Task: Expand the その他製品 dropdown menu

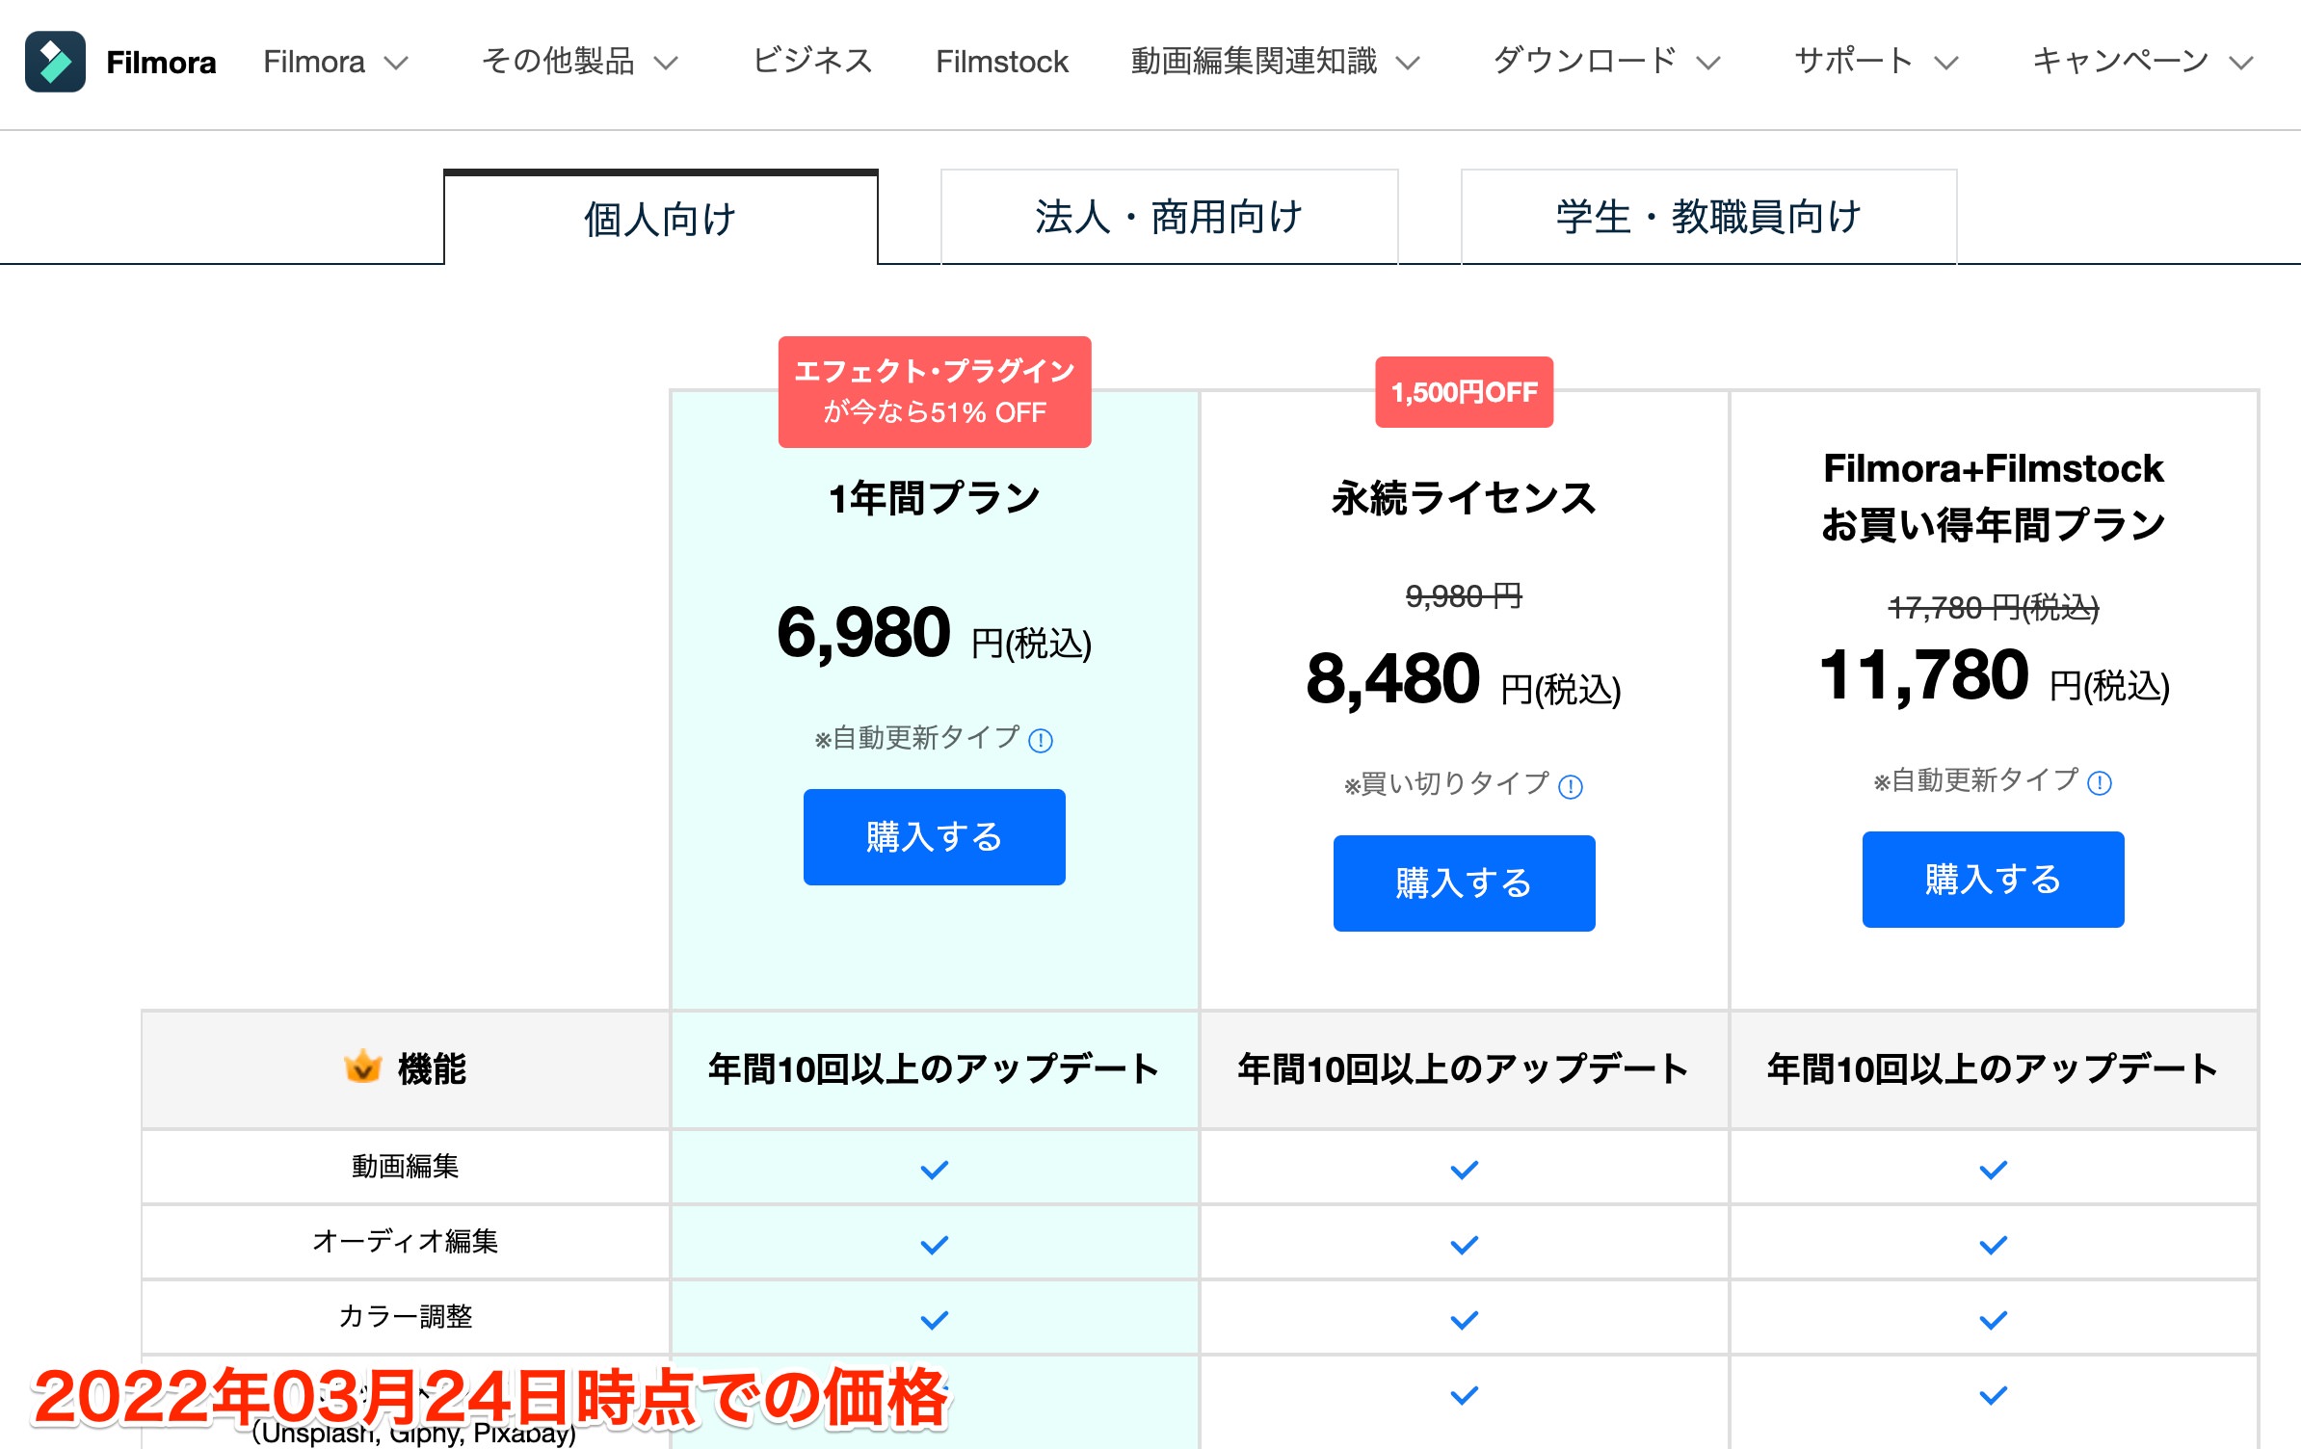Action: pos(580,62)
